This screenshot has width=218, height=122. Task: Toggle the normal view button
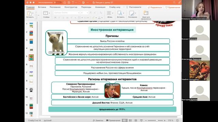pyautogui.click(x=125, y=121)
